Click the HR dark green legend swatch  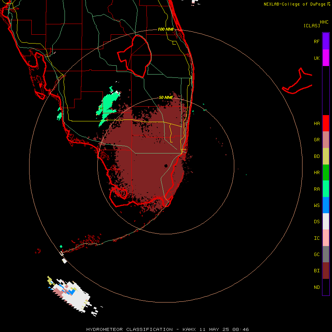click(x=326, y=173)
